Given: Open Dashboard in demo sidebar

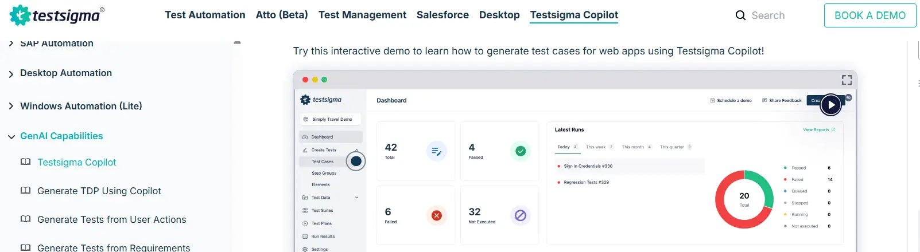Looking at the screenshot, I should click(x=331, y=137).
